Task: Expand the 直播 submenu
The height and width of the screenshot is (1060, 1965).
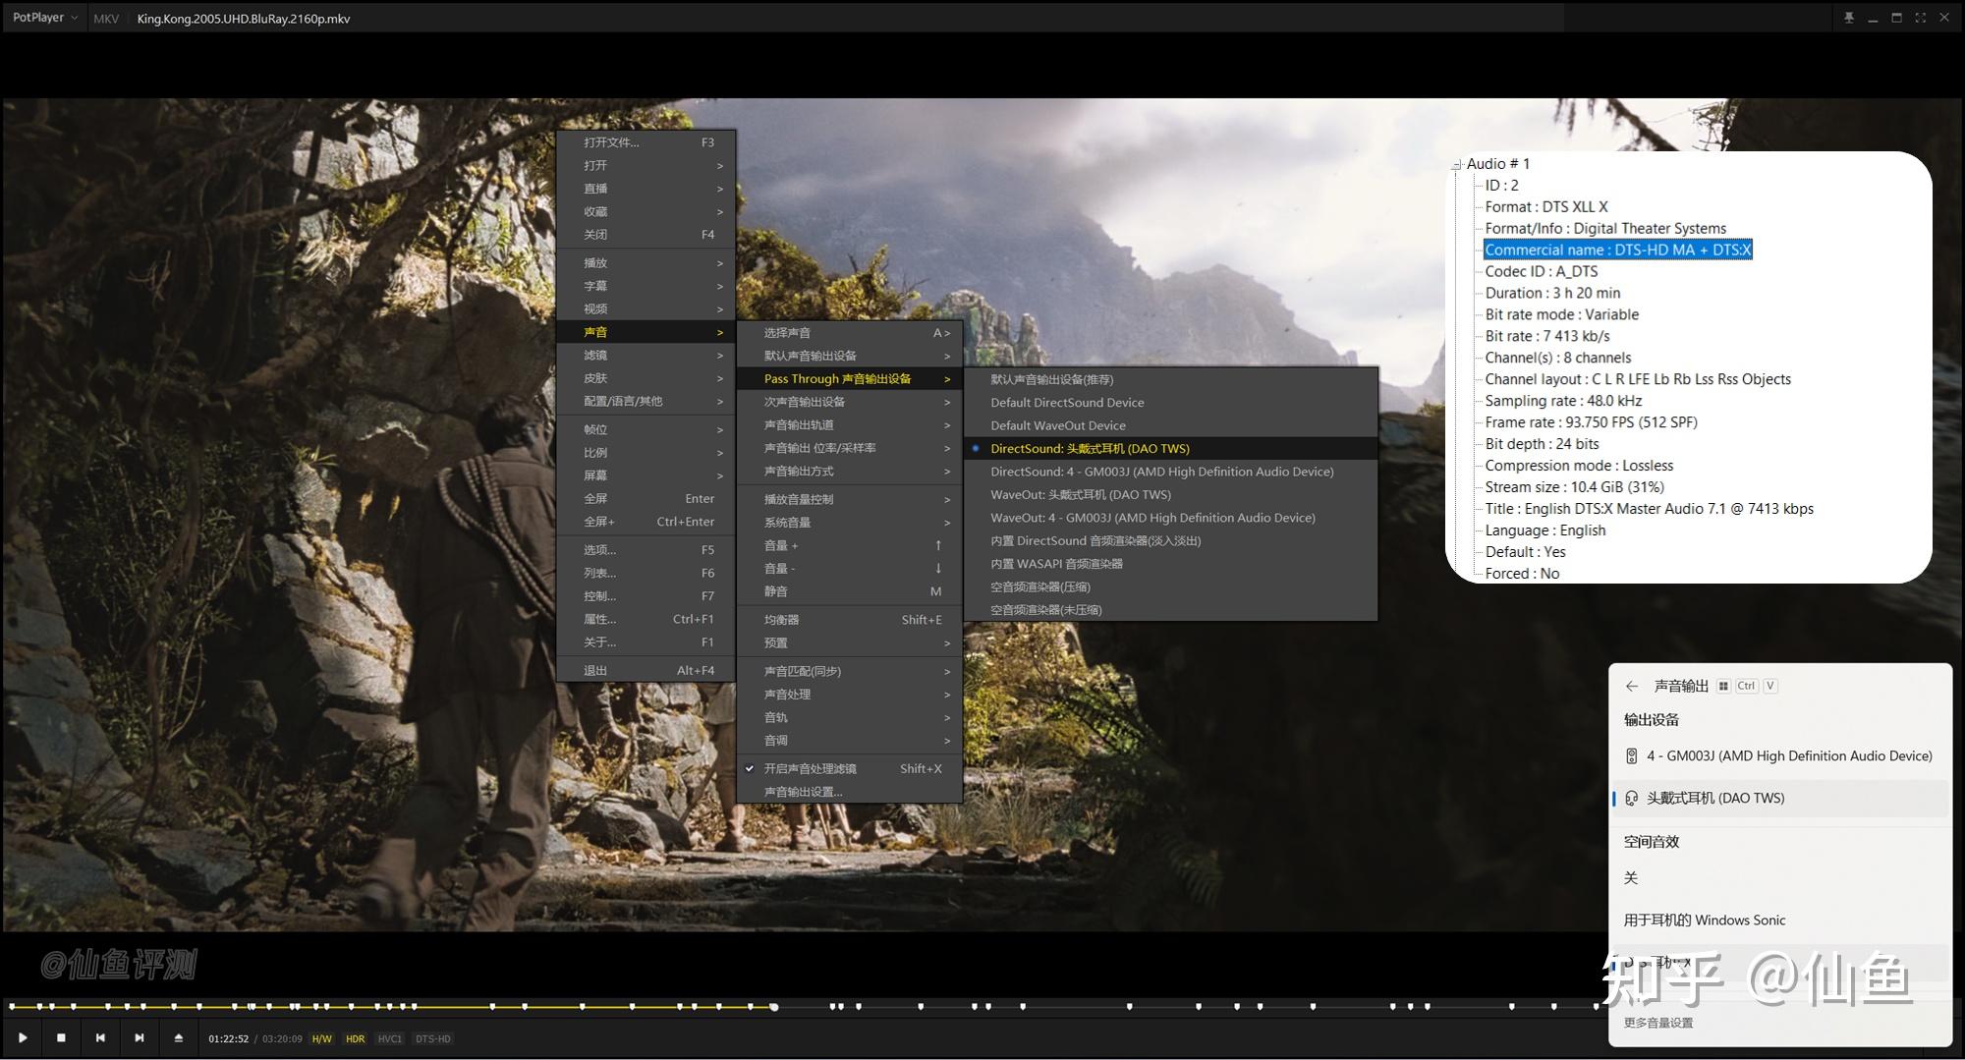Action: (646, 189)
